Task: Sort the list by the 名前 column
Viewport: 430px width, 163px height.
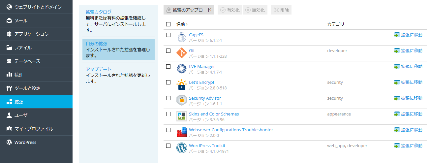Action: click(181, 24)
